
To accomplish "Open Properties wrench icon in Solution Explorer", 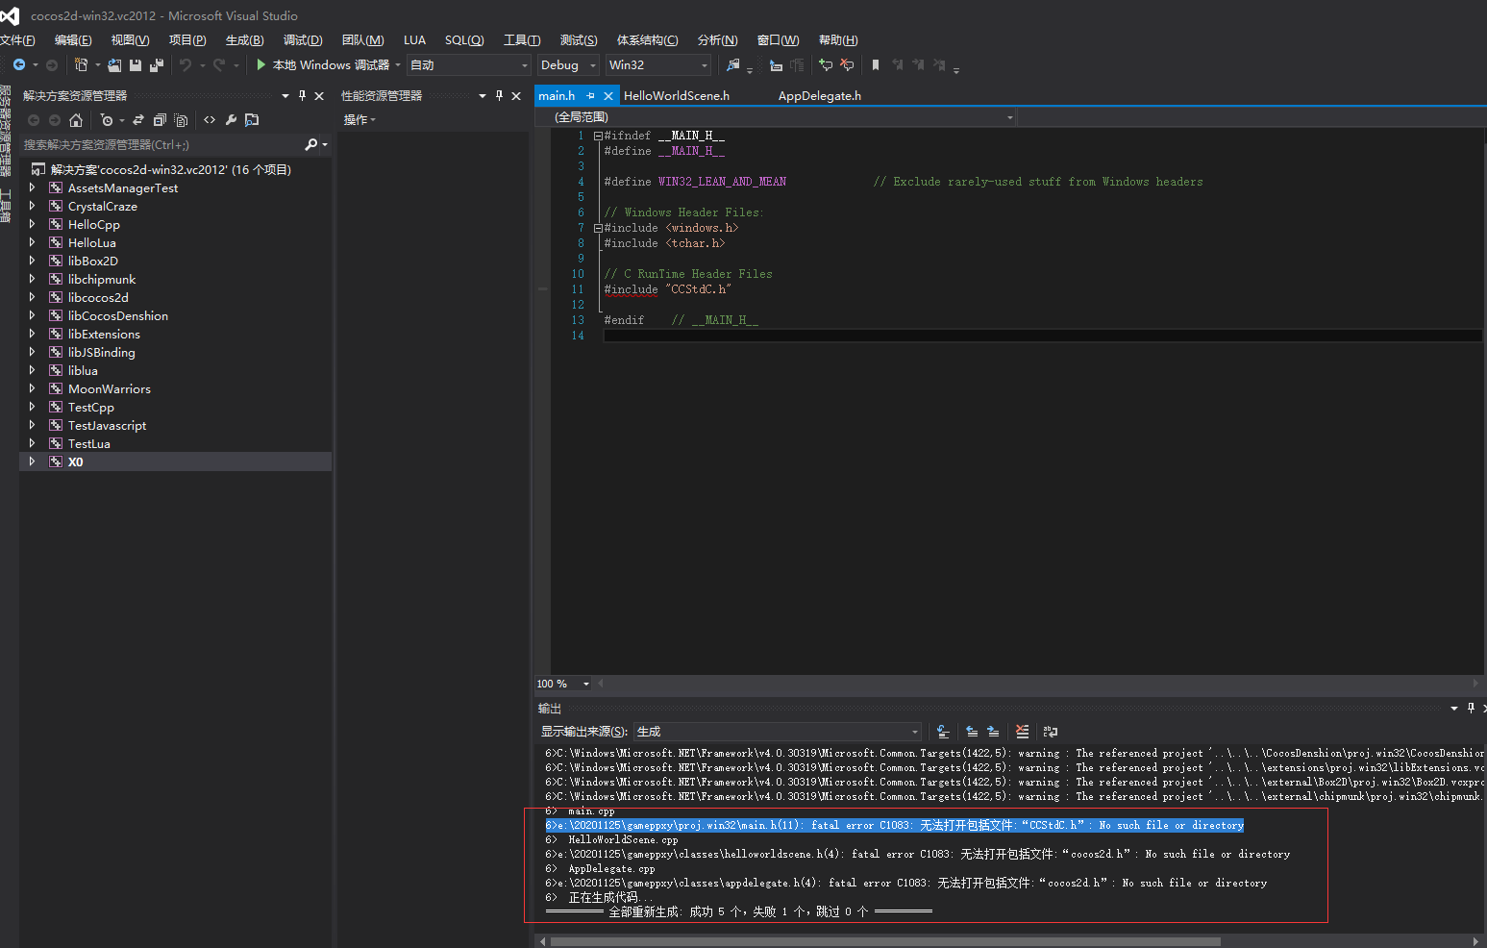I will (x=231, y=120).
